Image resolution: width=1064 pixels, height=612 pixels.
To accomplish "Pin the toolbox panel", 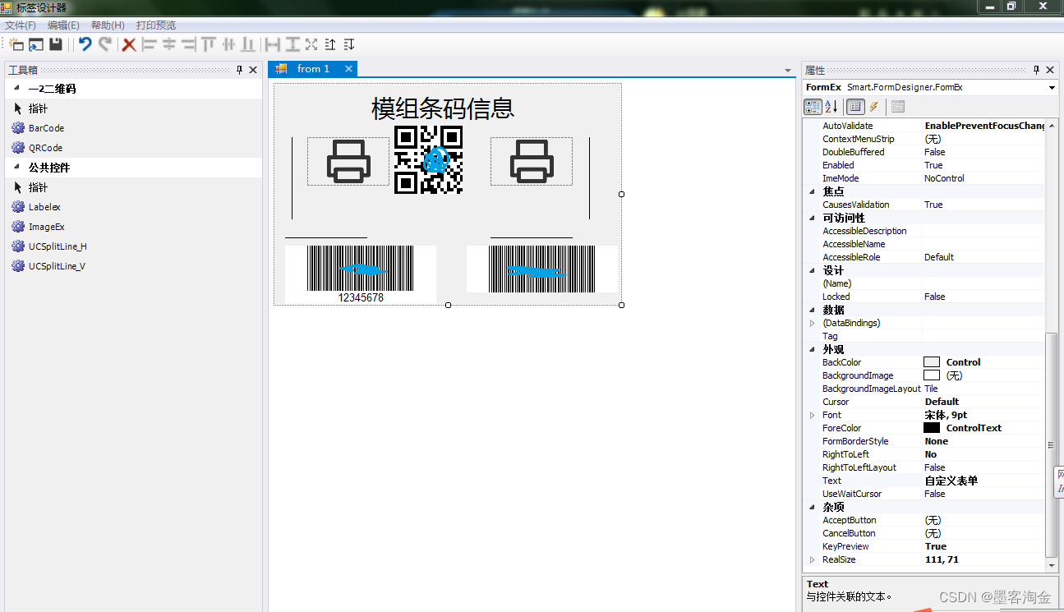I will click(239, 70).
